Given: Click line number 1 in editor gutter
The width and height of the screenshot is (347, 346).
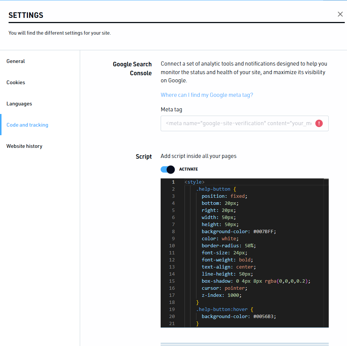Looking at the screenshot, I should point(173,182).
